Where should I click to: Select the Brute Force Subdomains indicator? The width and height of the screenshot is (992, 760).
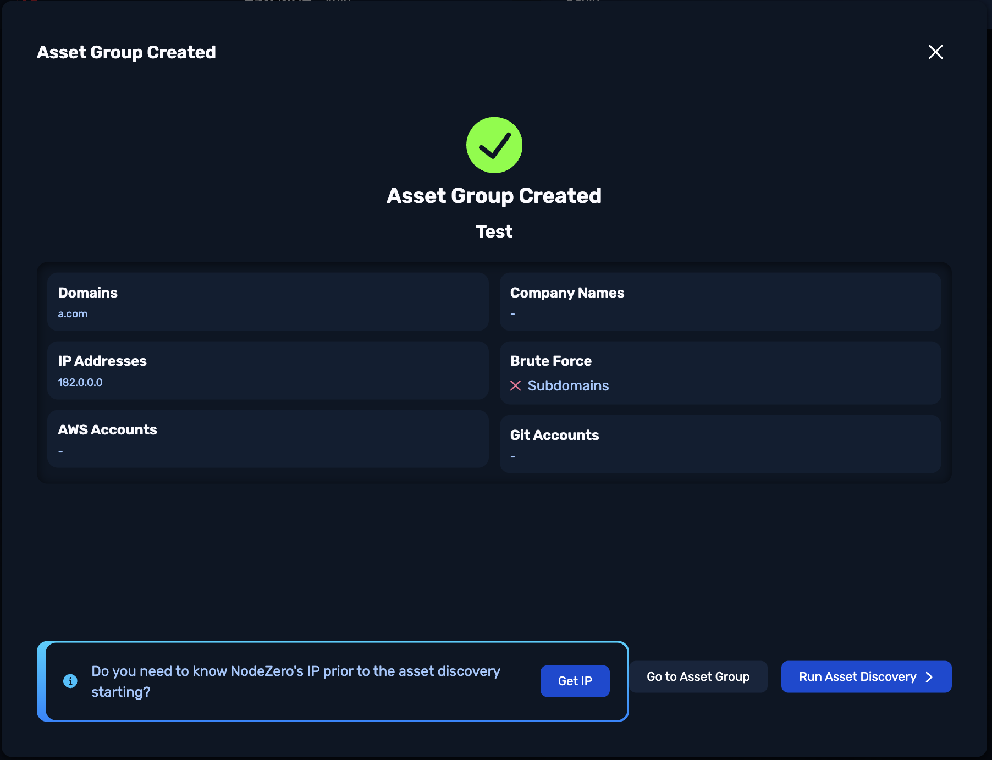click(560, 385)
